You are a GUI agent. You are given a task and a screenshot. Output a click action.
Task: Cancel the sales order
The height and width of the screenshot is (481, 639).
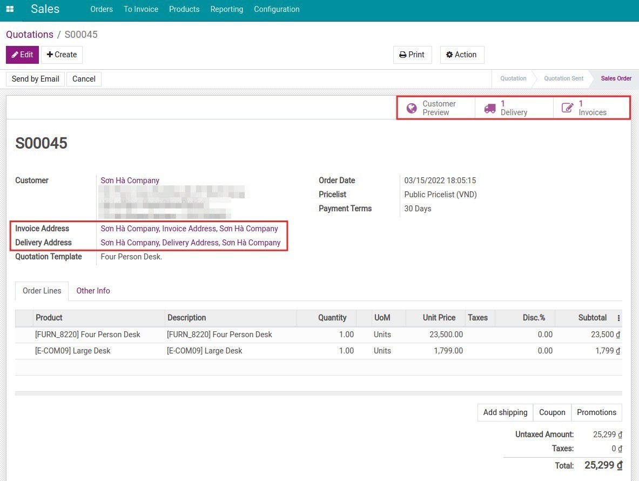click(x=84, y=79)
